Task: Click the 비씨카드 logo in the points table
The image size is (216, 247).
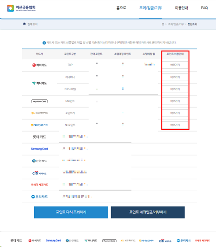Action: point(39,65)
